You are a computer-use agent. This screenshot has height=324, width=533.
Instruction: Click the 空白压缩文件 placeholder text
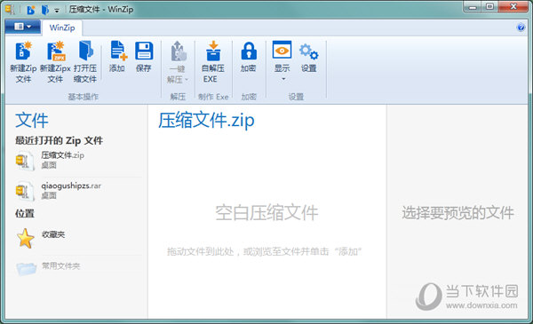(x=266, y=213)
